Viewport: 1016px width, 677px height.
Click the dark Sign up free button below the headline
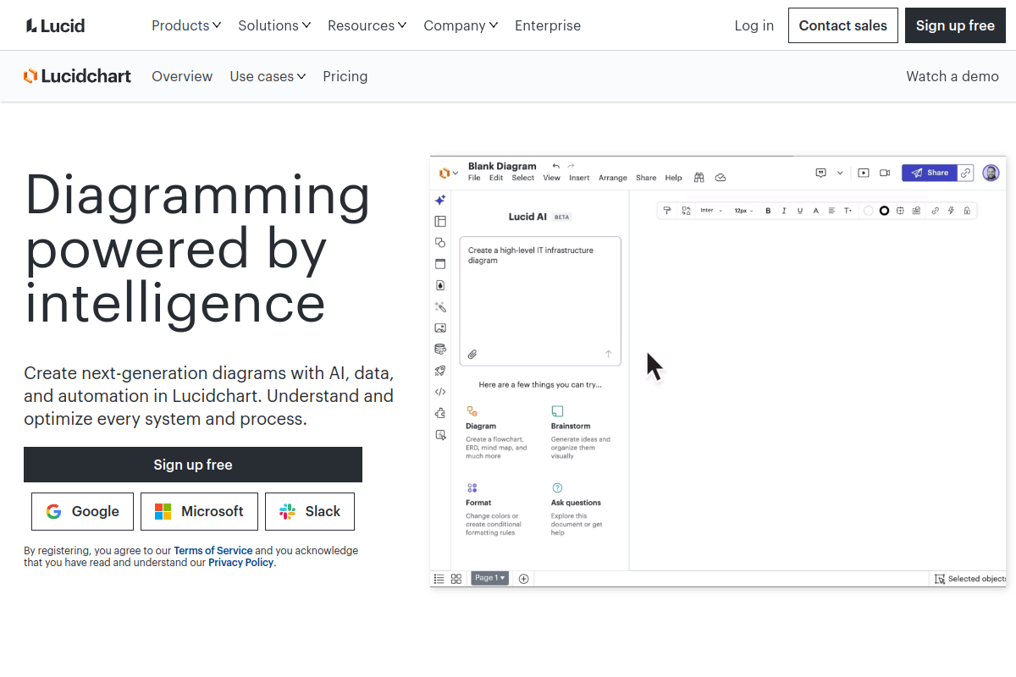pyautogui.click(x=193, y=465)
